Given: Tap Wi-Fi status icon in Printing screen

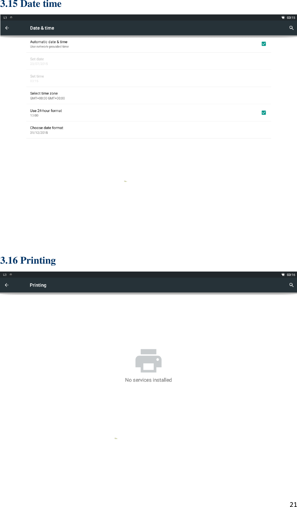Looking at the screenshot, I should [283, 275].
